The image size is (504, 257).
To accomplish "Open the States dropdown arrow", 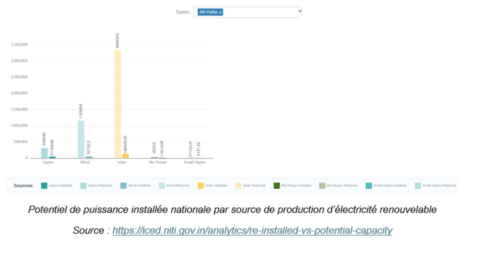I will tap(300, 11).
